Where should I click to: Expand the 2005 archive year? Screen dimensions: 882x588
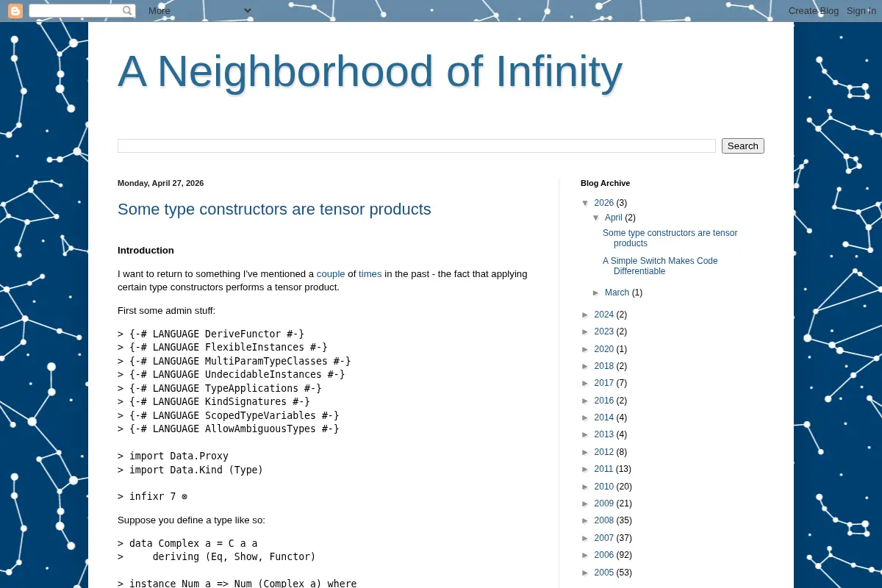tap(586, 573)
